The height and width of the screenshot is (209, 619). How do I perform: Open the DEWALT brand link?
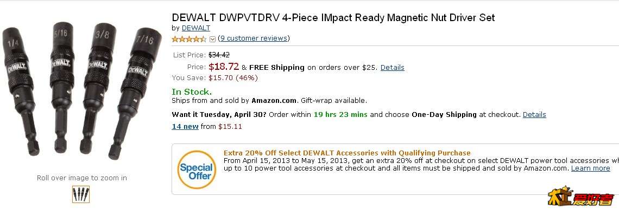pyautogui.click(x=196, y=28)
